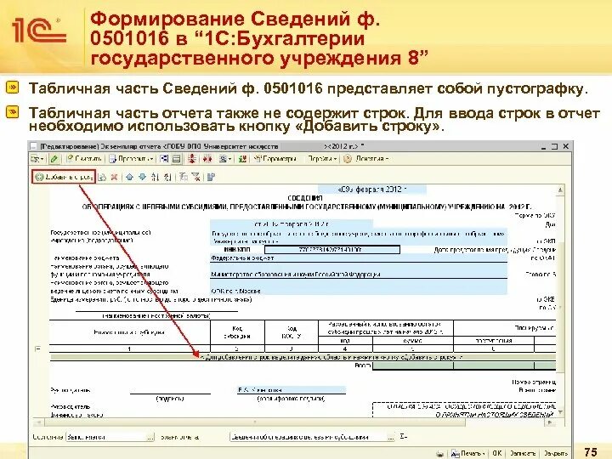Open the «Действия» dropdown menu
The width and height of the screenshot is (612, 459).
(x=367, y=159)
